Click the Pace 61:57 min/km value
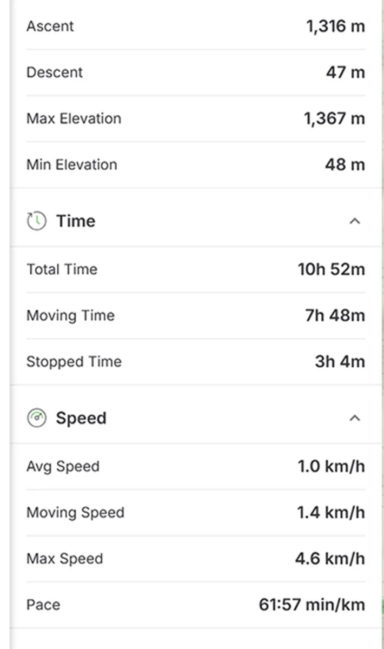The height and width of the screenshot is (649, 384). pos(312,605)
